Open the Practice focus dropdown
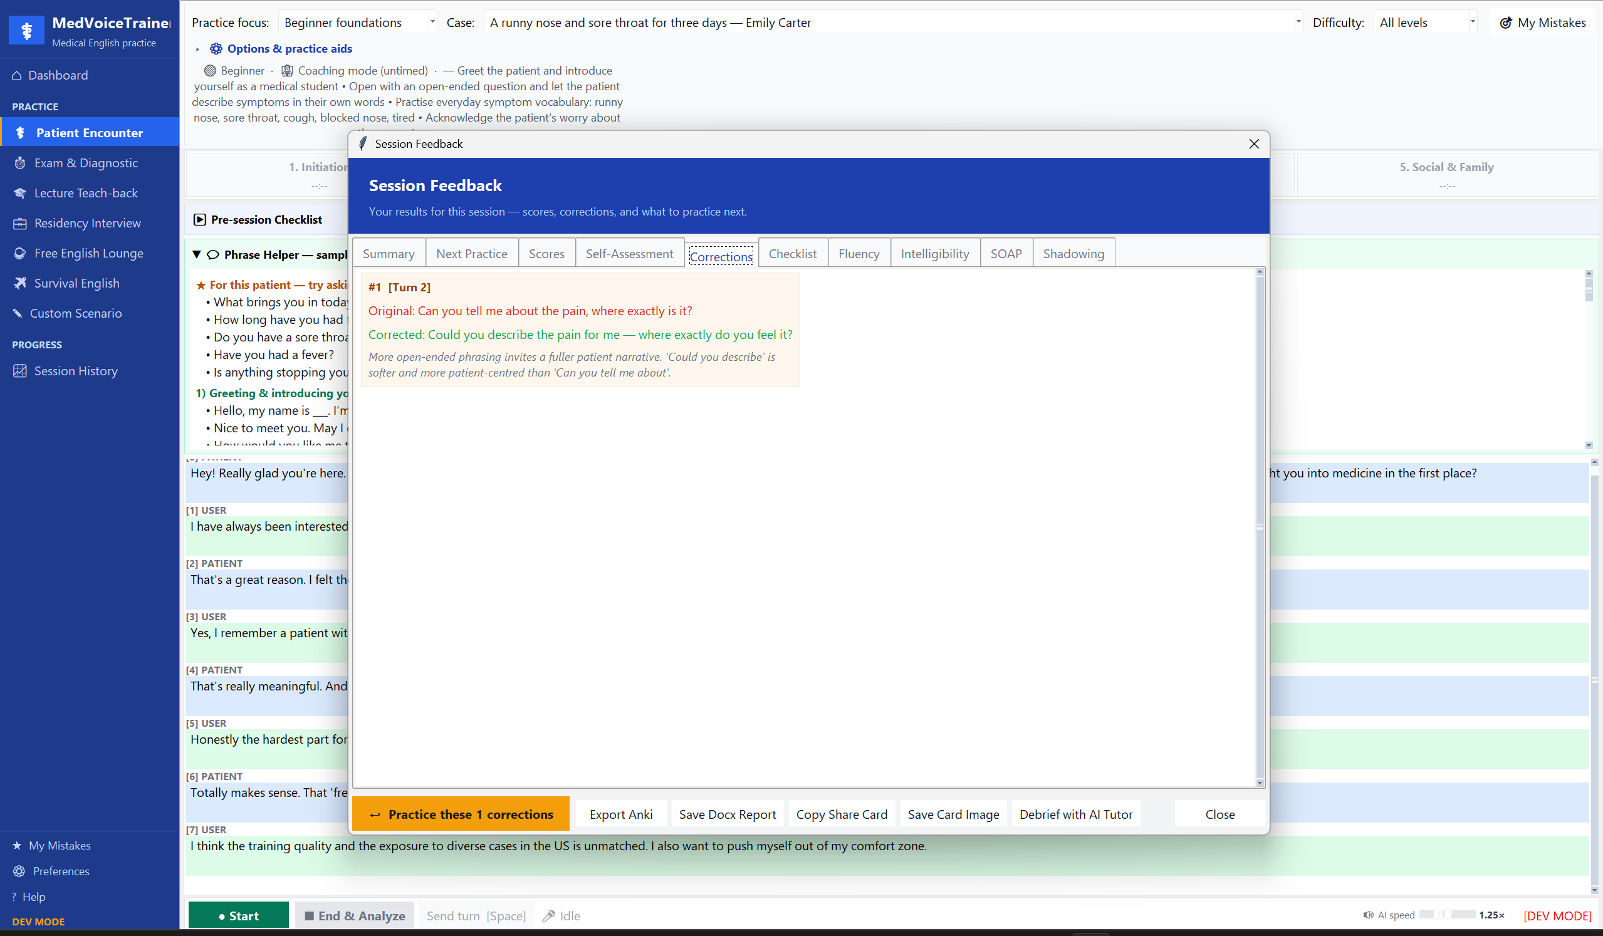 click(x=357, y=23)
